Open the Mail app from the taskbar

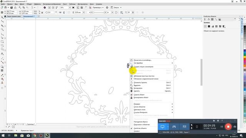point(28,135)
